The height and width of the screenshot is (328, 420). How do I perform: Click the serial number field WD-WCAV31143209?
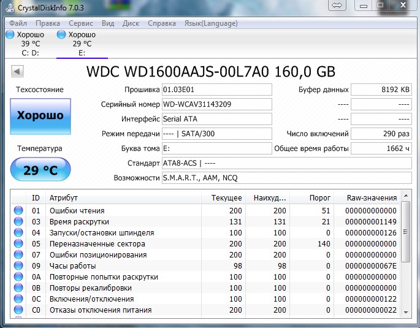(x=217, y=104)
